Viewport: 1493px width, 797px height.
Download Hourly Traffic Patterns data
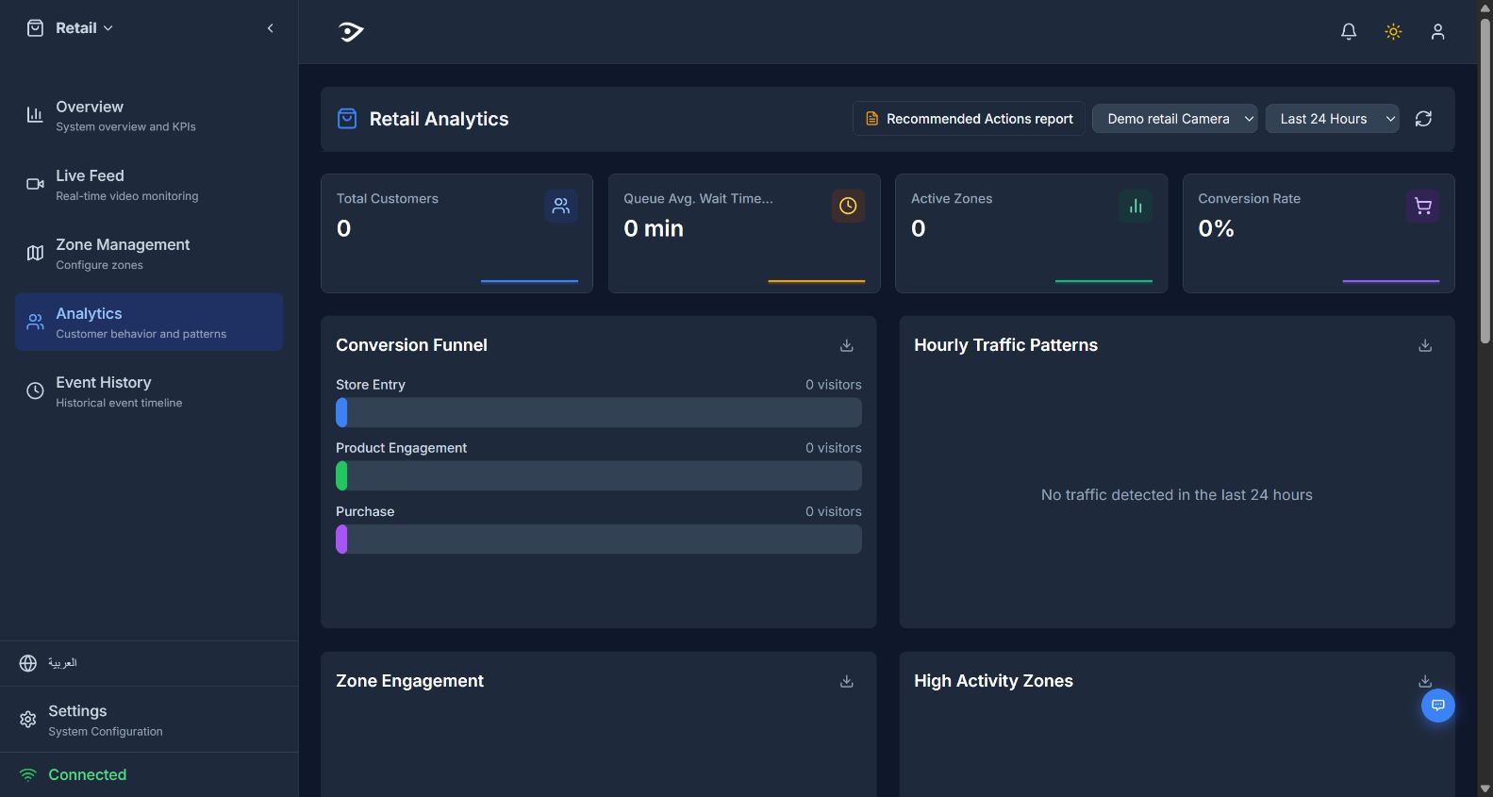(x=1425, y=346)
